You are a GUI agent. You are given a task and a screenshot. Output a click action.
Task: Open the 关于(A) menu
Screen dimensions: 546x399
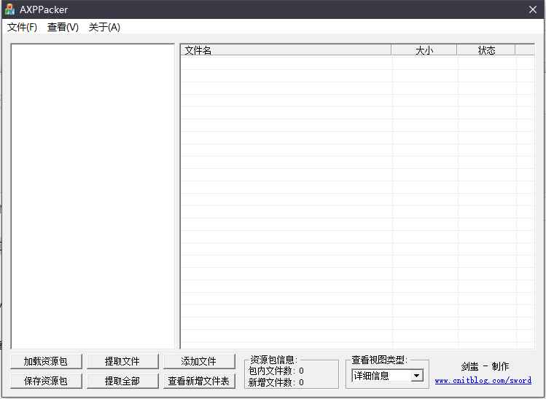[104, 27]
